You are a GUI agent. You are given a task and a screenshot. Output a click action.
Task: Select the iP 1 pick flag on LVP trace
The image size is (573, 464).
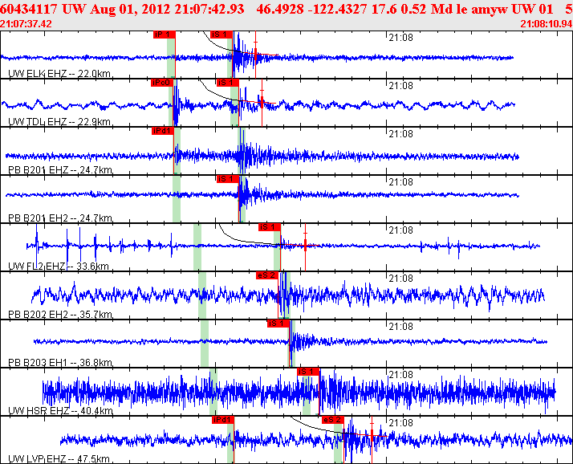coord(223,419)
